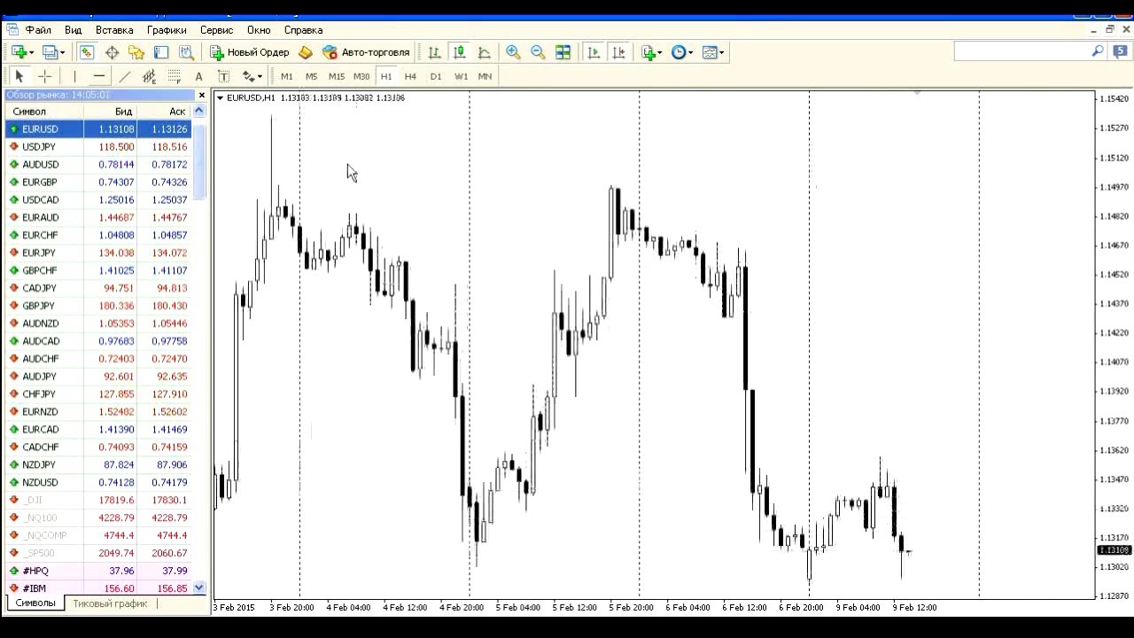Click the toolbar search input field
Image resolution: width=1134 pixels, height=638 pixels.
coord(1022,51)
